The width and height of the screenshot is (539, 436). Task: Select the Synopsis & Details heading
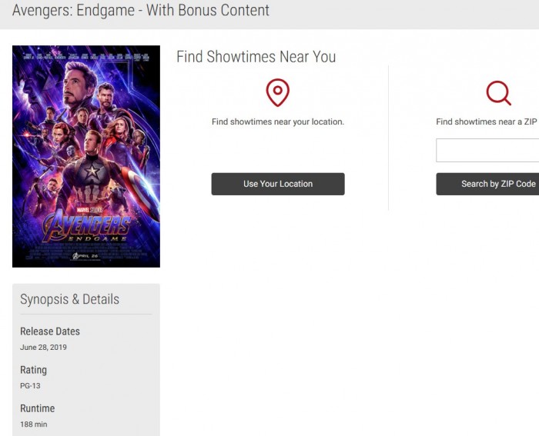point(69,299)
